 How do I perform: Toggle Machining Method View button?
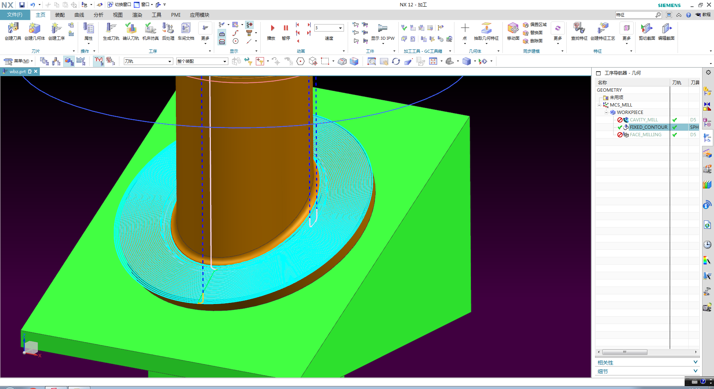(81, 62)
